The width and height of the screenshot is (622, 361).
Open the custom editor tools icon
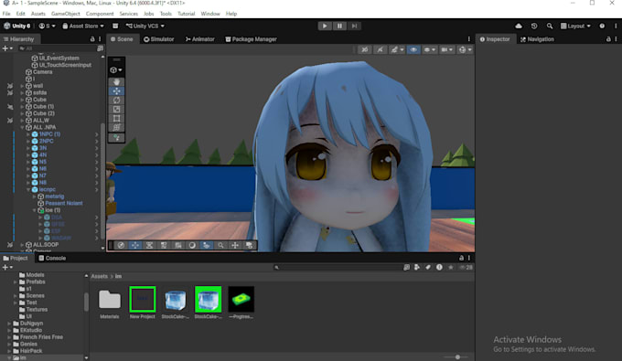coord(116,137)
